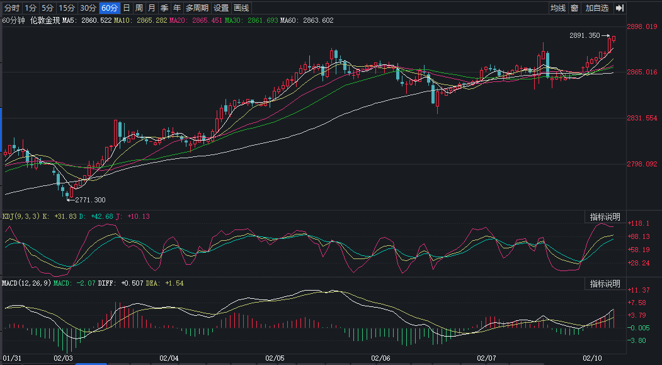Add to watchlist with 加自选

pos(597,8)
